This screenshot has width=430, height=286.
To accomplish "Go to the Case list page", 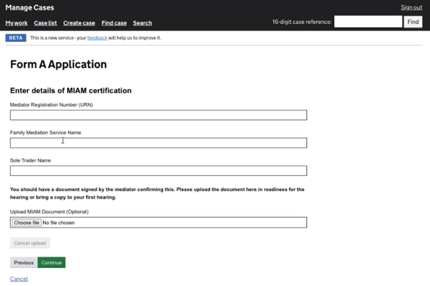I will 45,23.
